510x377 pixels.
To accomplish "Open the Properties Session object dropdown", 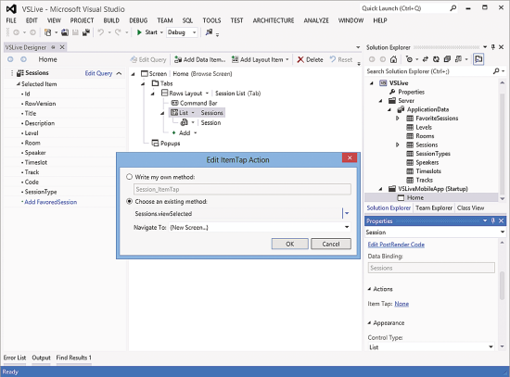I will click(x=503, y=232).
